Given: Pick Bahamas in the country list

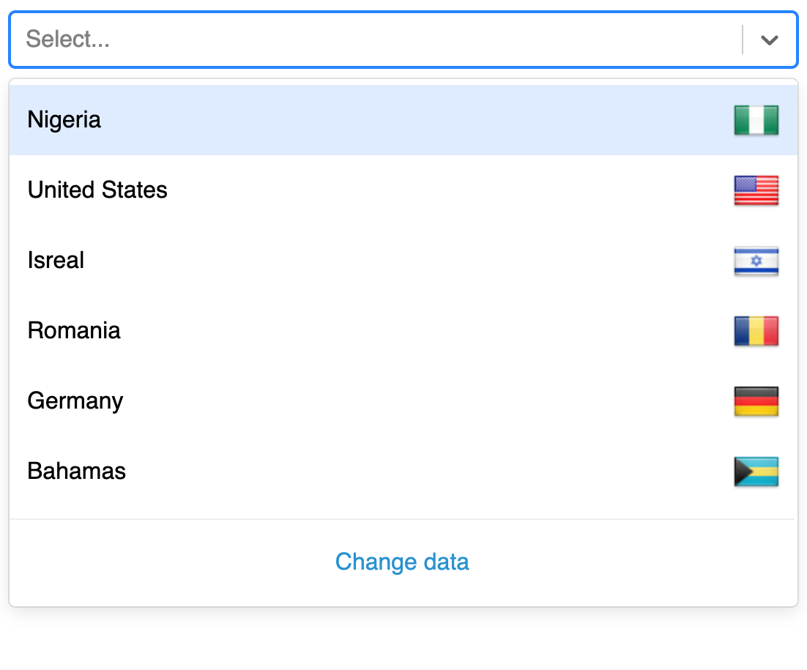Looking at the screenshot, I should tap(77, 472).
